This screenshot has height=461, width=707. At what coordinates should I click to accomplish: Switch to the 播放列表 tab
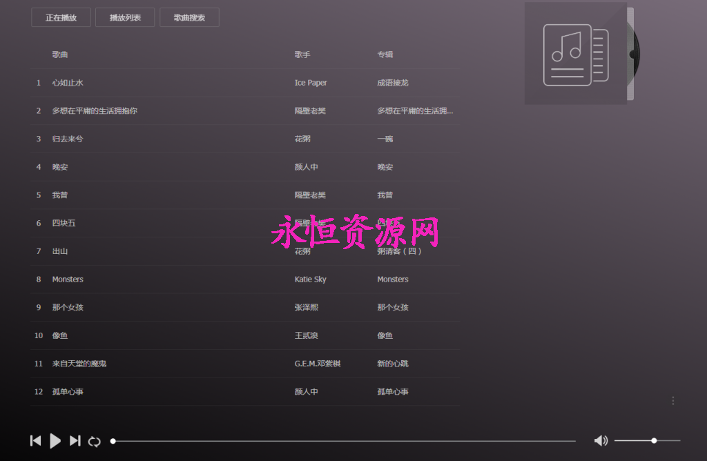coord(125,17)
